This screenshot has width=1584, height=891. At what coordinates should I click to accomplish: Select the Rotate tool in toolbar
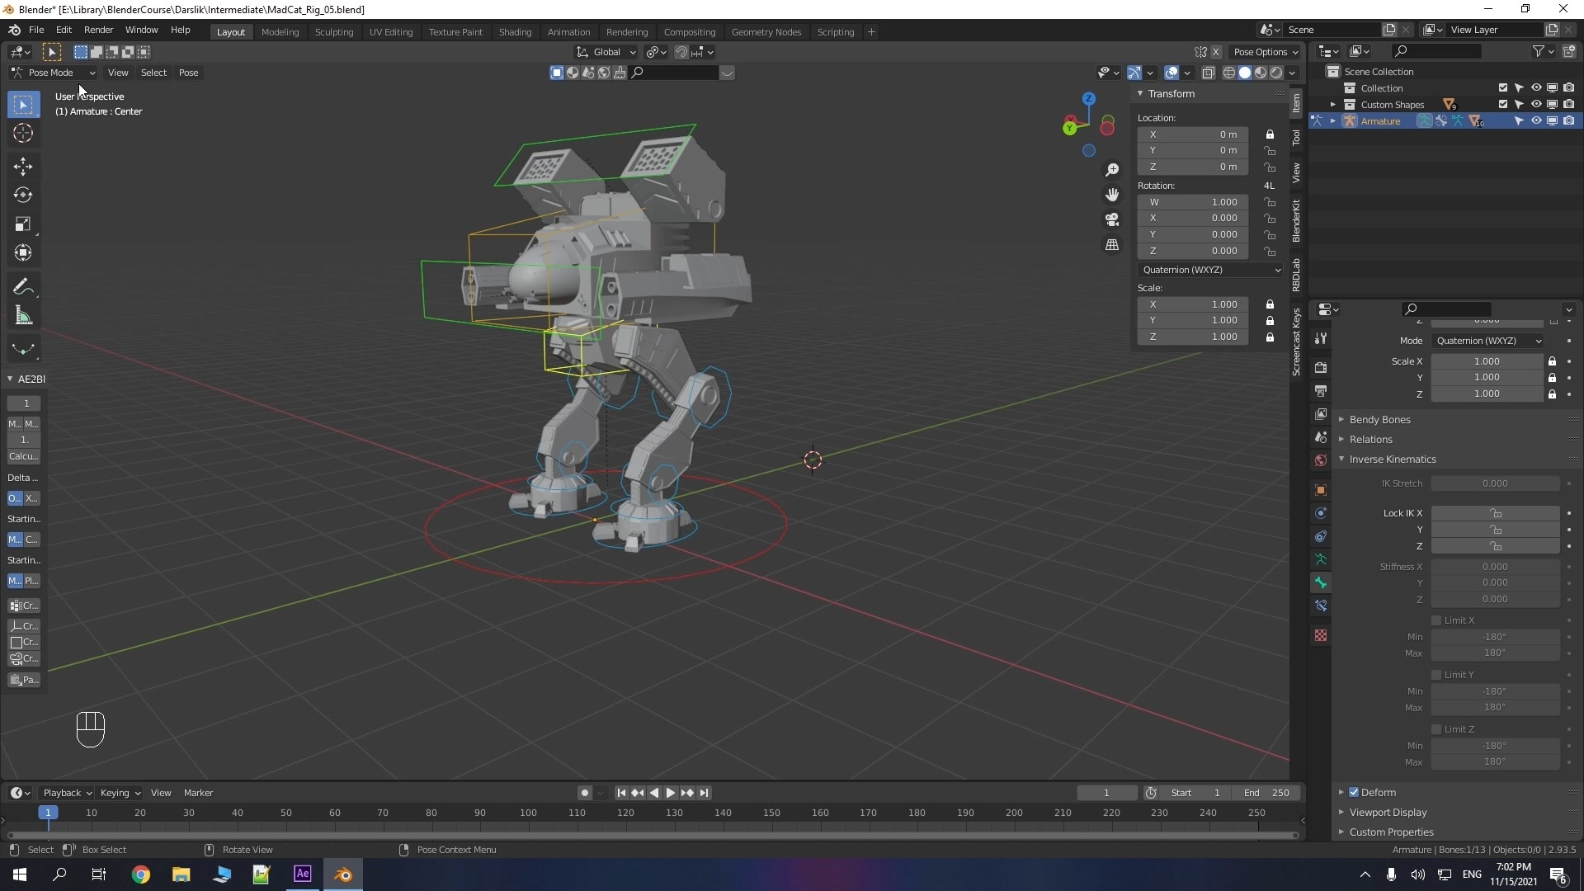click(22, 196)
